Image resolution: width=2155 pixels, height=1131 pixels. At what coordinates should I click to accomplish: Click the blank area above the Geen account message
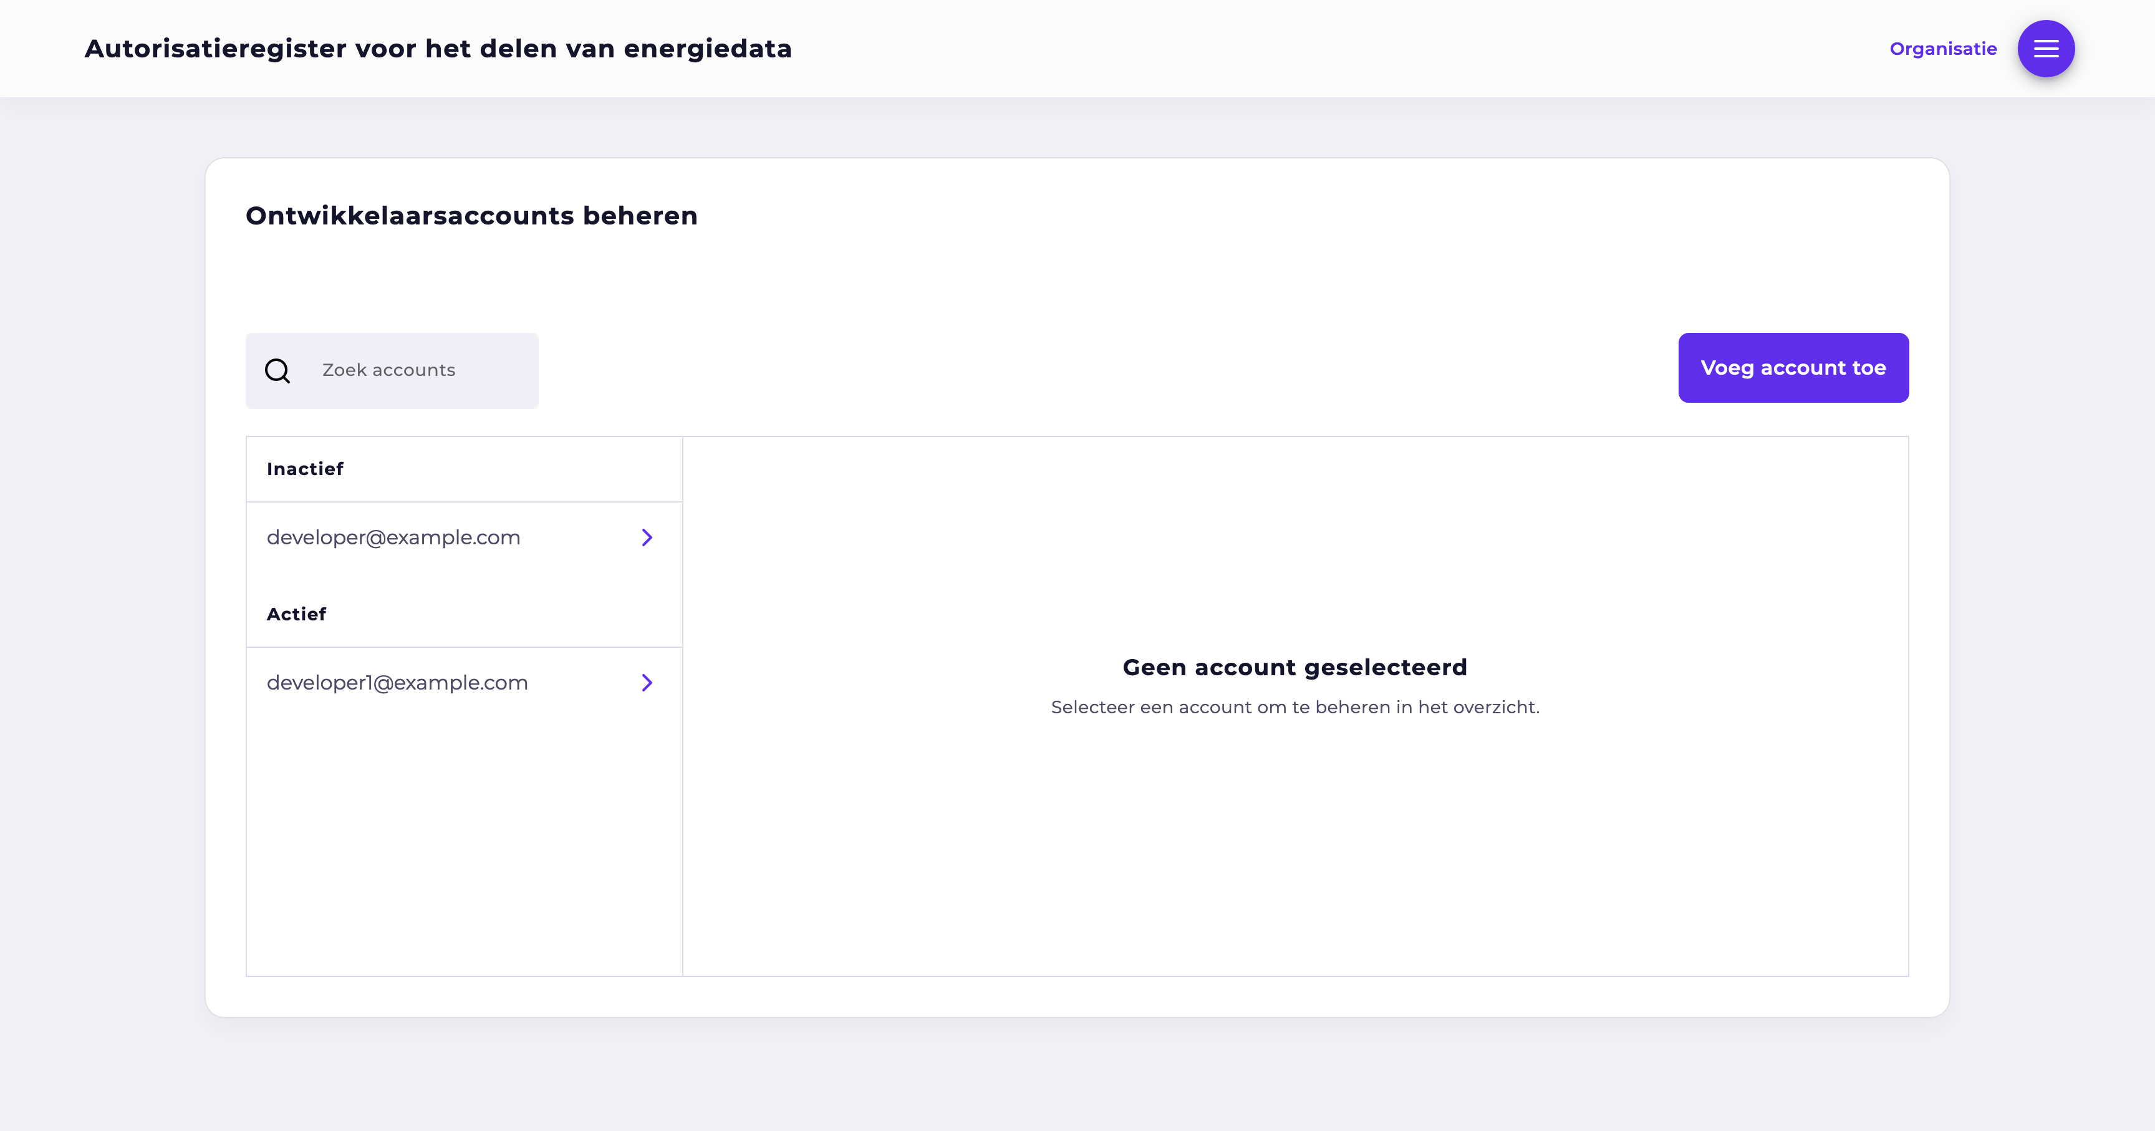pyautogui.click(x=1295, y=544)
